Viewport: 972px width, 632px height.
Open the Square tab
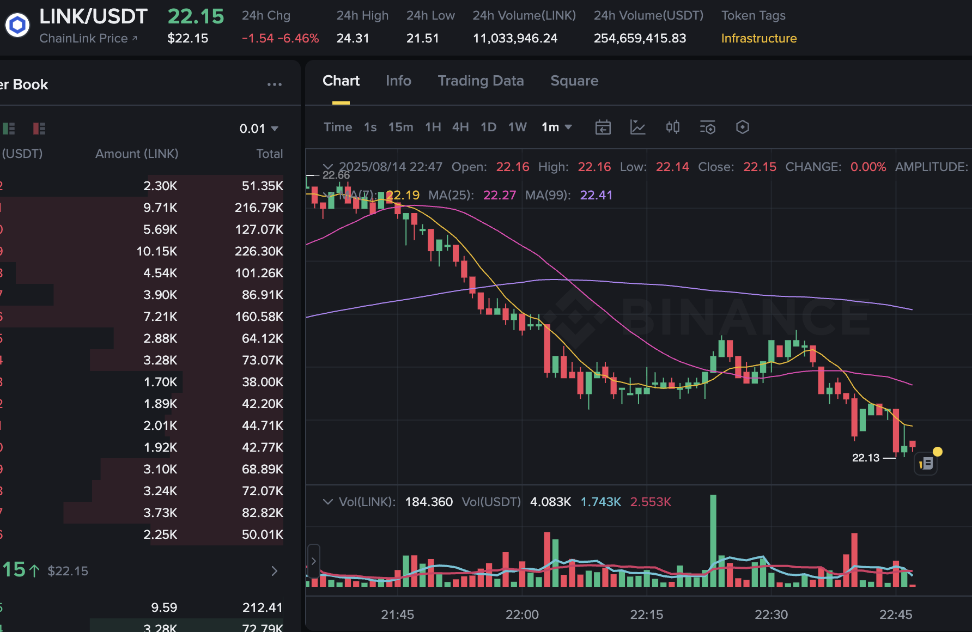pyautogui.click(x=574, y=81)
